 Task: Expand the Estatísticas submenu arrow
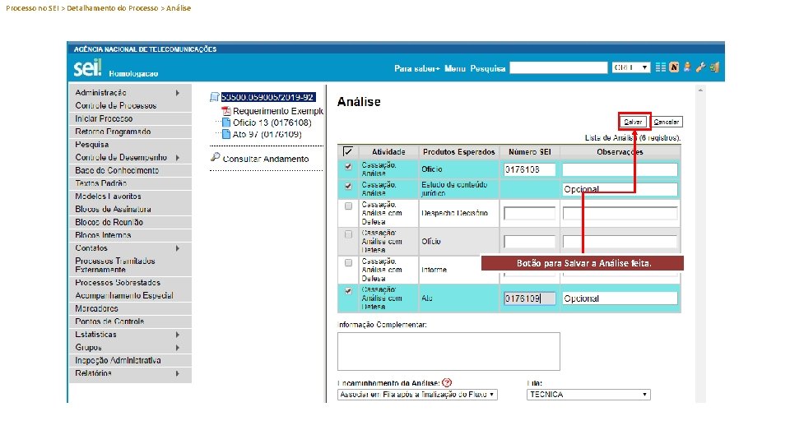coord(178,335)
